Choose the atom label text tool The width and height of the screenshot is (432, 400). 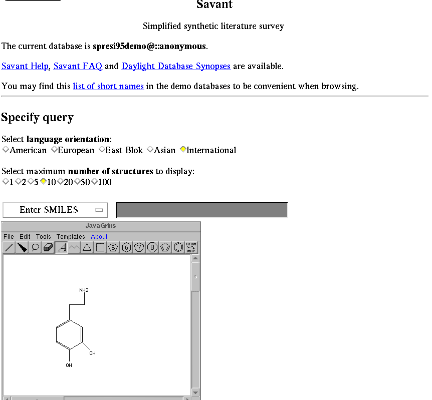[x=61, y=247]
